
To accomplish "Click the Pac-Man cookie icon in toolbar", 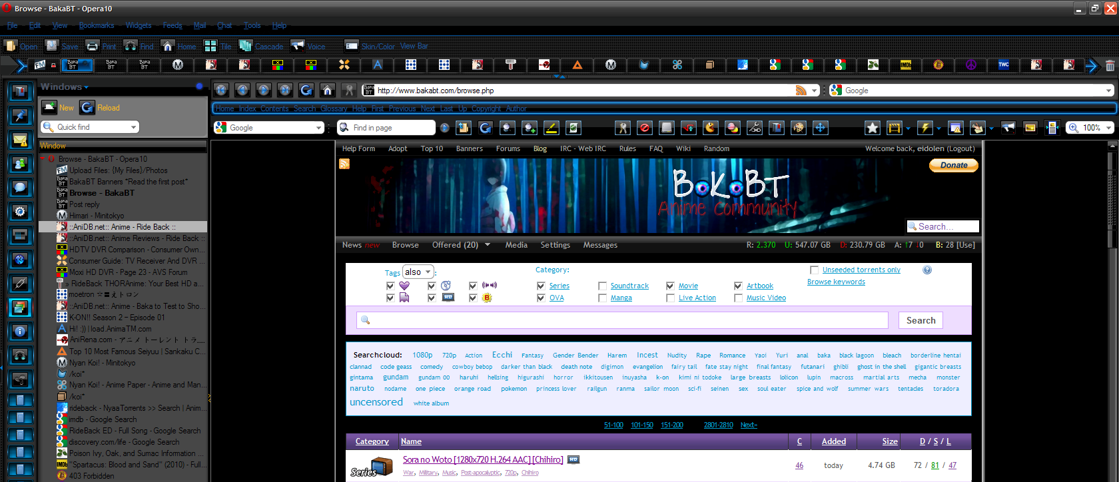I will 711,127.
